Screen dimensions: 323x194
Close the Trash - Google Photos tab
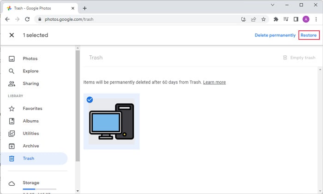[x=73, y=8]
